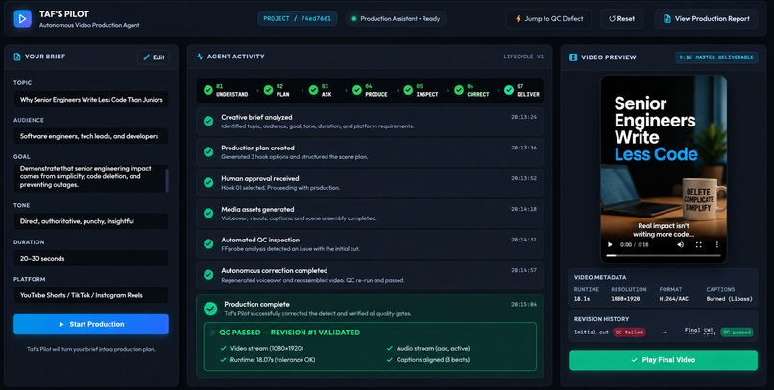Image resolution: width=774 pixels, height=390 pixels.
Task: Click the check icon for Video stream (1080x1920)
Action: [224, 348]
